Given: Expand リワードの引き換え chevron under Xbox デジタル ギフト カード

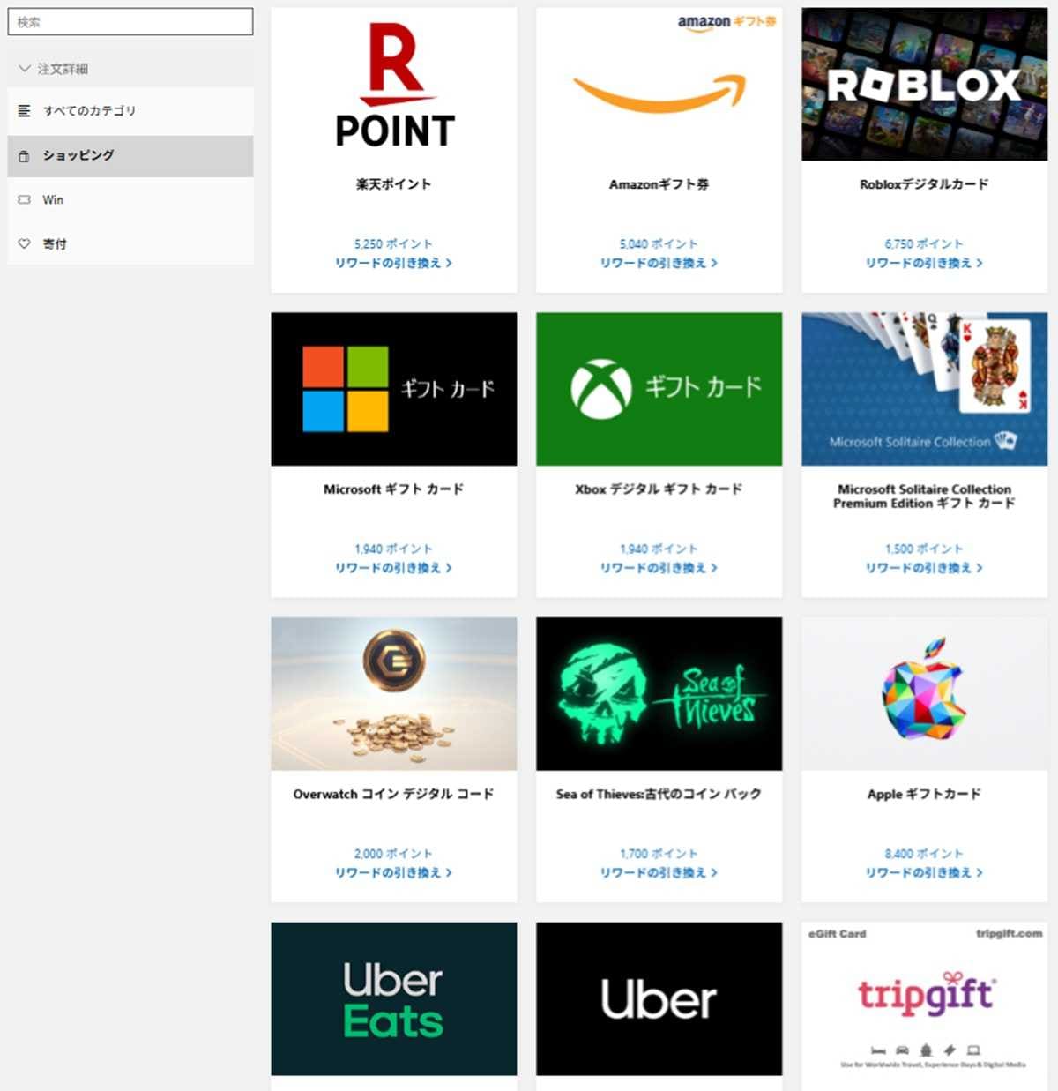Looking at the screenshot, I should (x=716, y=568).
